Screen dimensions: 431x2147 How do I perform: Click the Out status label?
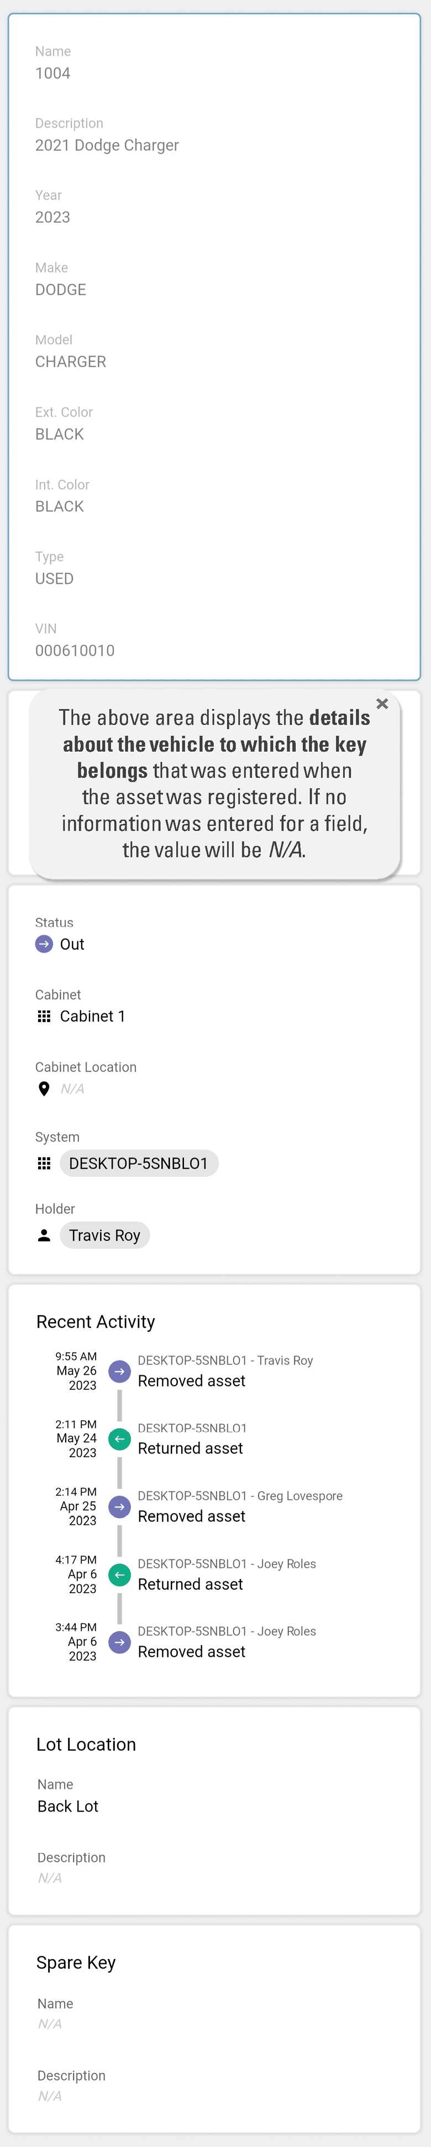(73, 944)
